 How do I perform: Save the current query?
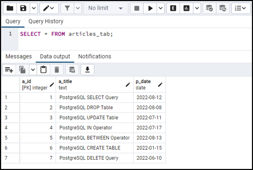coord(23,8)
